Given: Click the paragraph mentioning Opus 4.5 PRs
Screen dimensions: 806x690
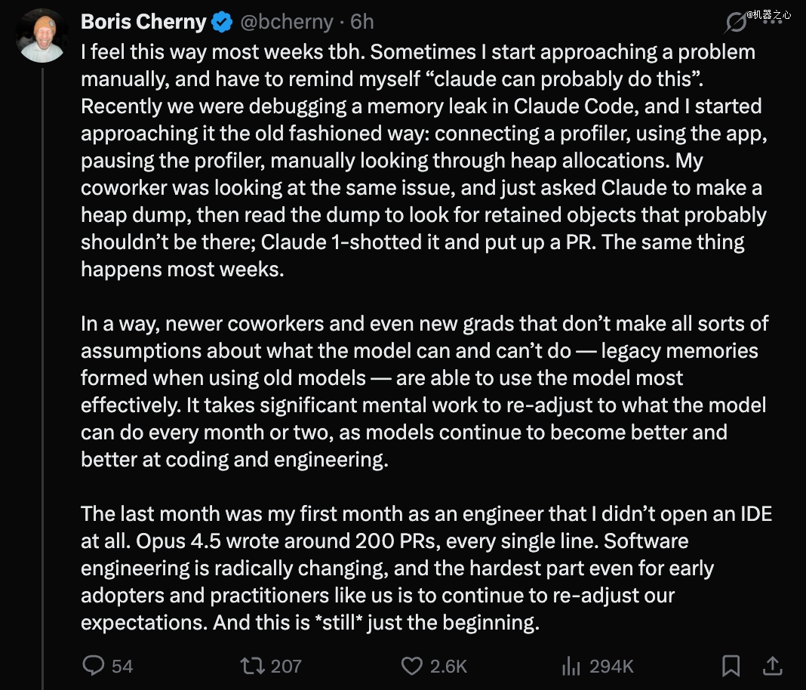Looking at the screenshot, I should (x=423, y=568).
